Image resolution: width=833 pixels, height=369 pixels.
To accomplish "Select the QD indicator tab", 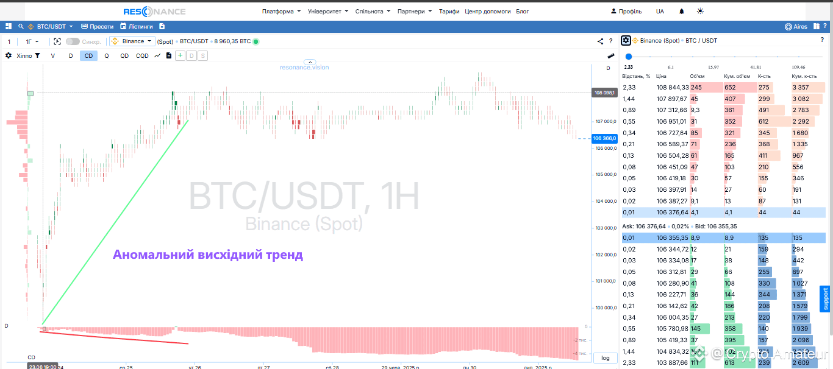I will (x=124, y=55).
